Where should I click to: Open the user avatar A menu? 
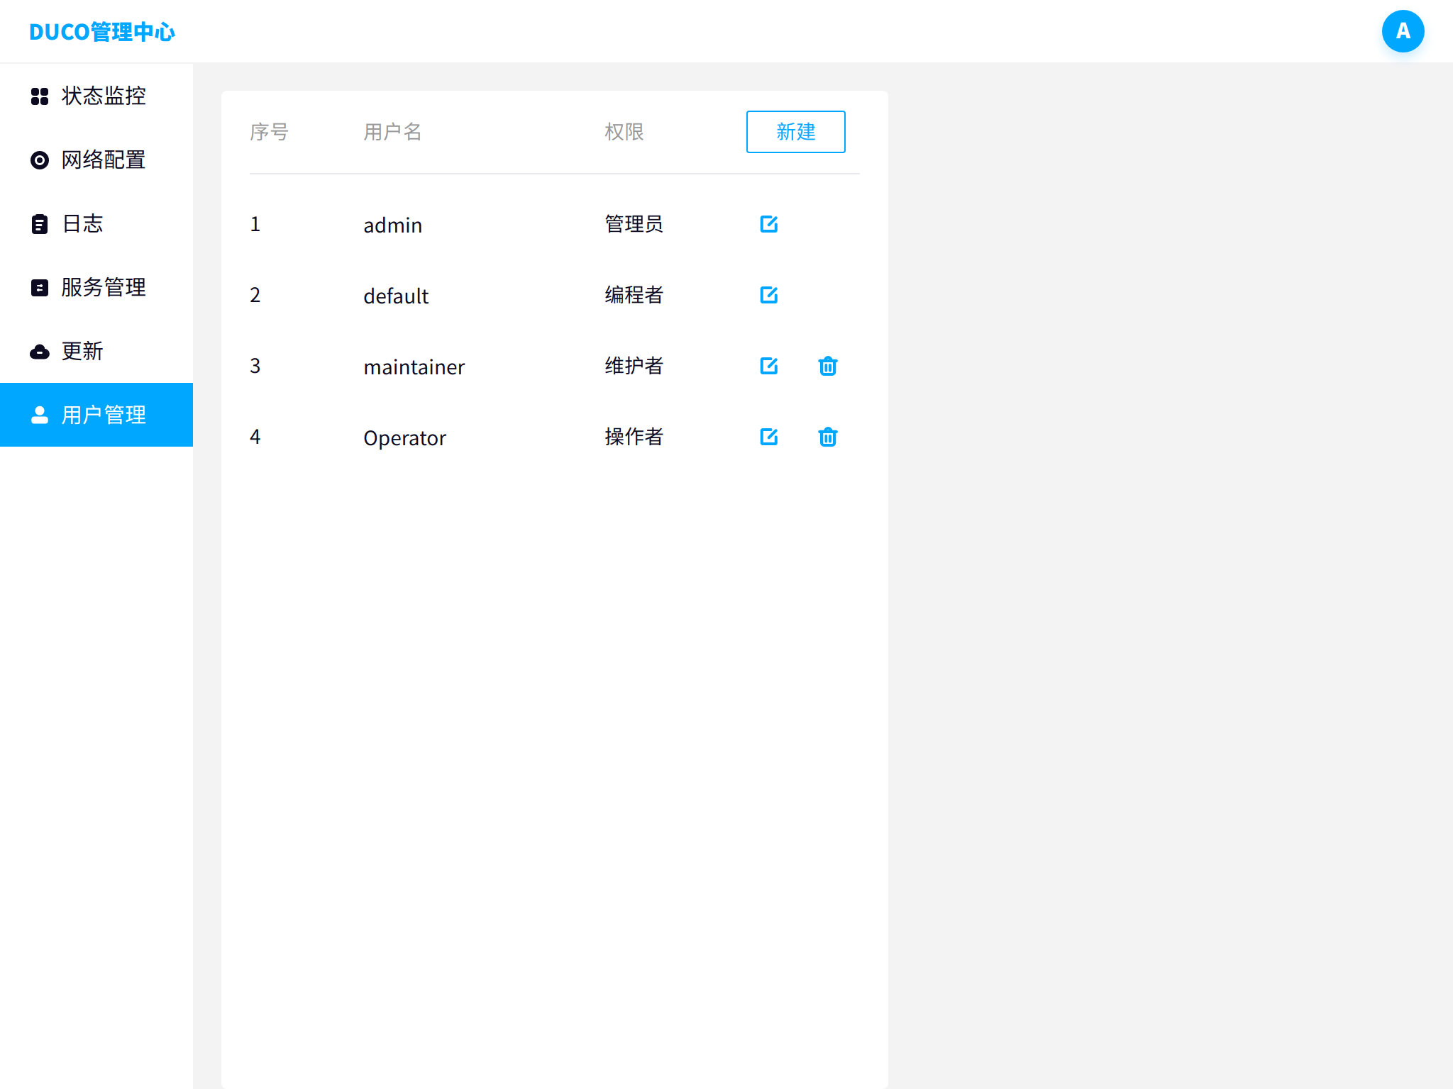pos(1402,31)
